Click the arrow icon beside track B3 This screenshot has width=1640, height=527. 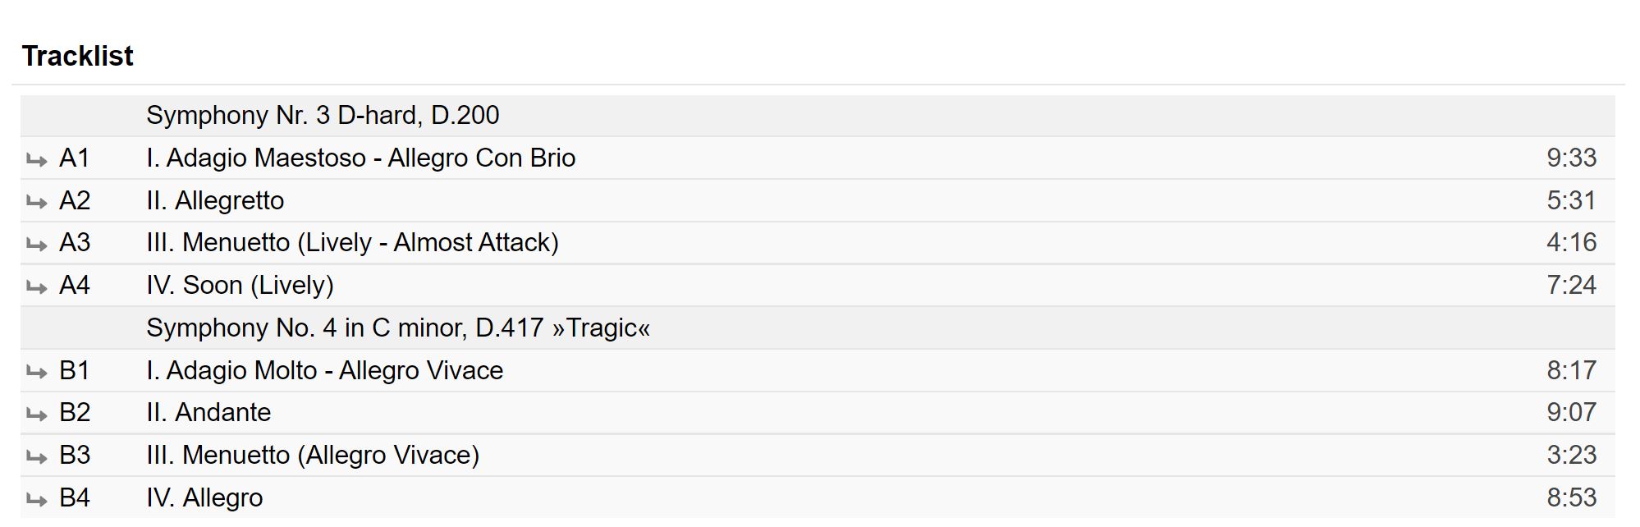(37, 456)
